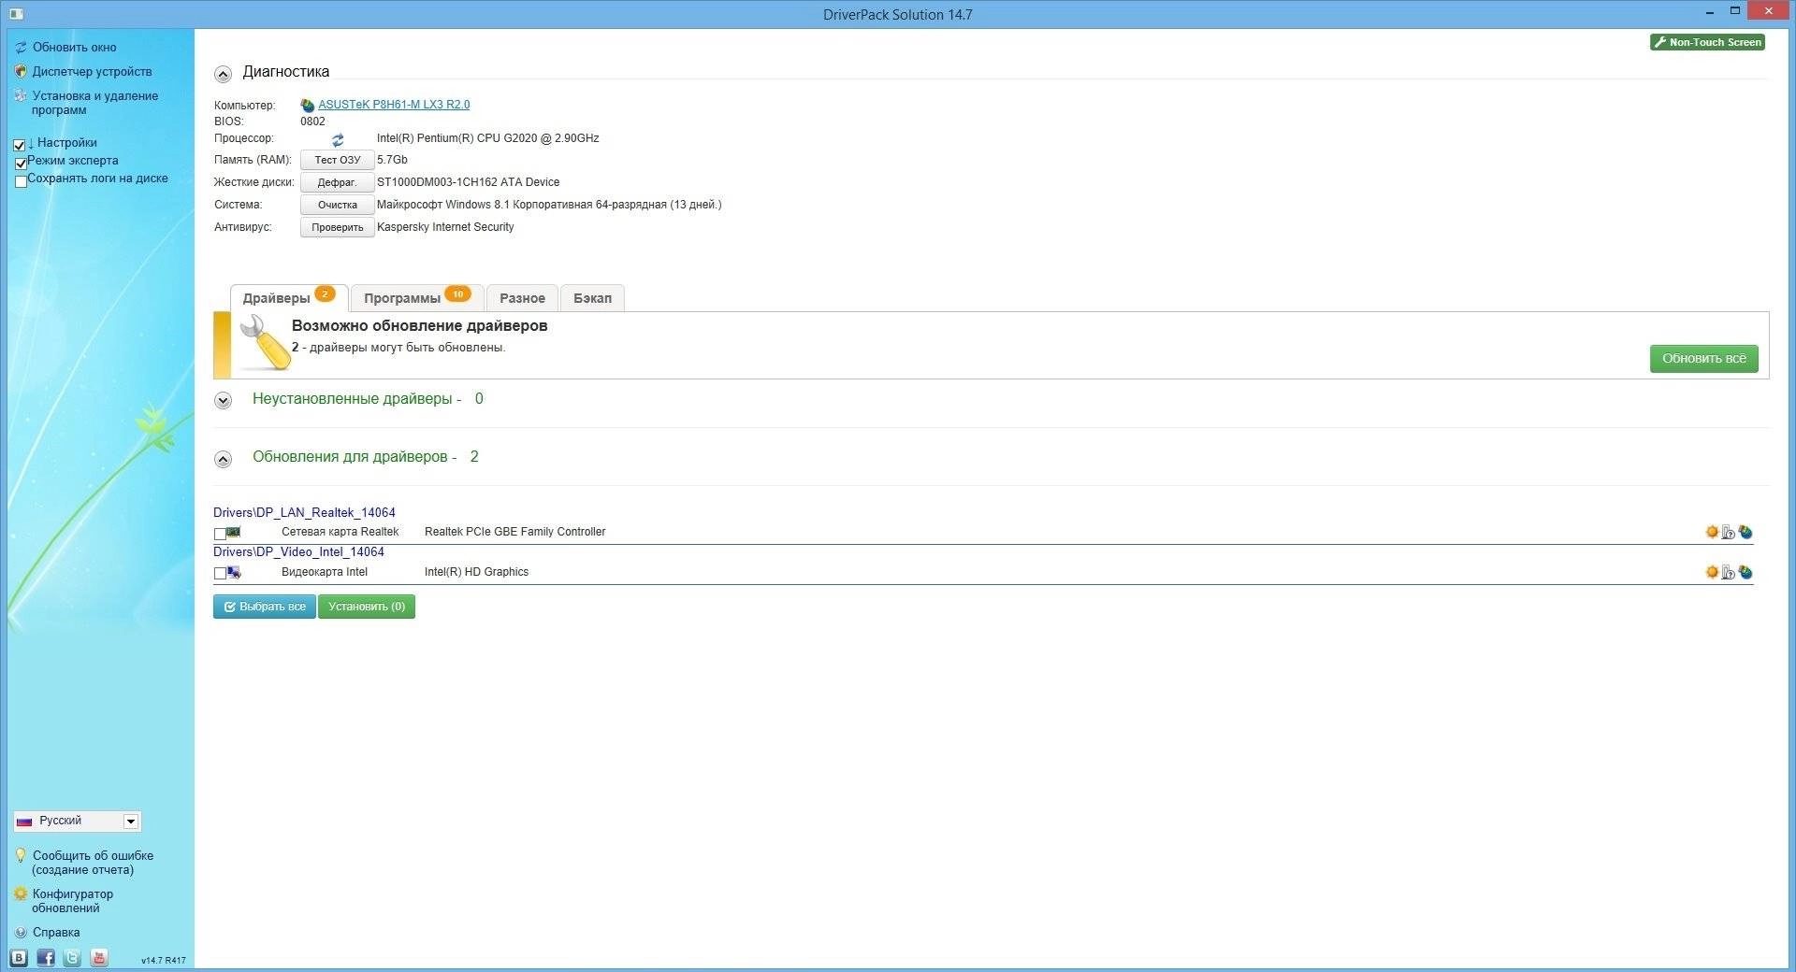
Task: Enable Сохранять логи на диске checkbox
Action: 21,181
